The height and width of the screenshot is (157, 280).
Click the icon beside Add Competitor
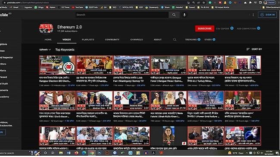(258, 28)
